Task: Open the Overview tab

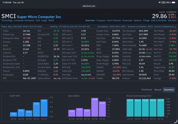Action: (90, 20)
